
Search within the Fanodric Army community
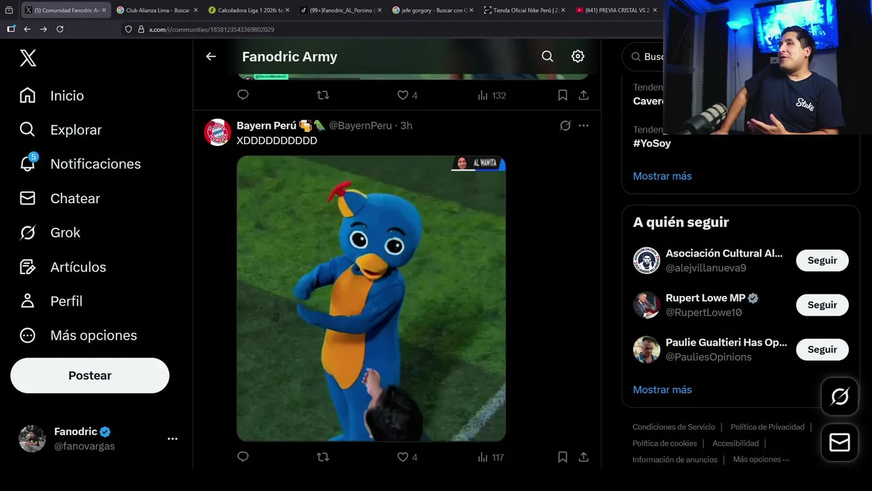pos(547,57)
